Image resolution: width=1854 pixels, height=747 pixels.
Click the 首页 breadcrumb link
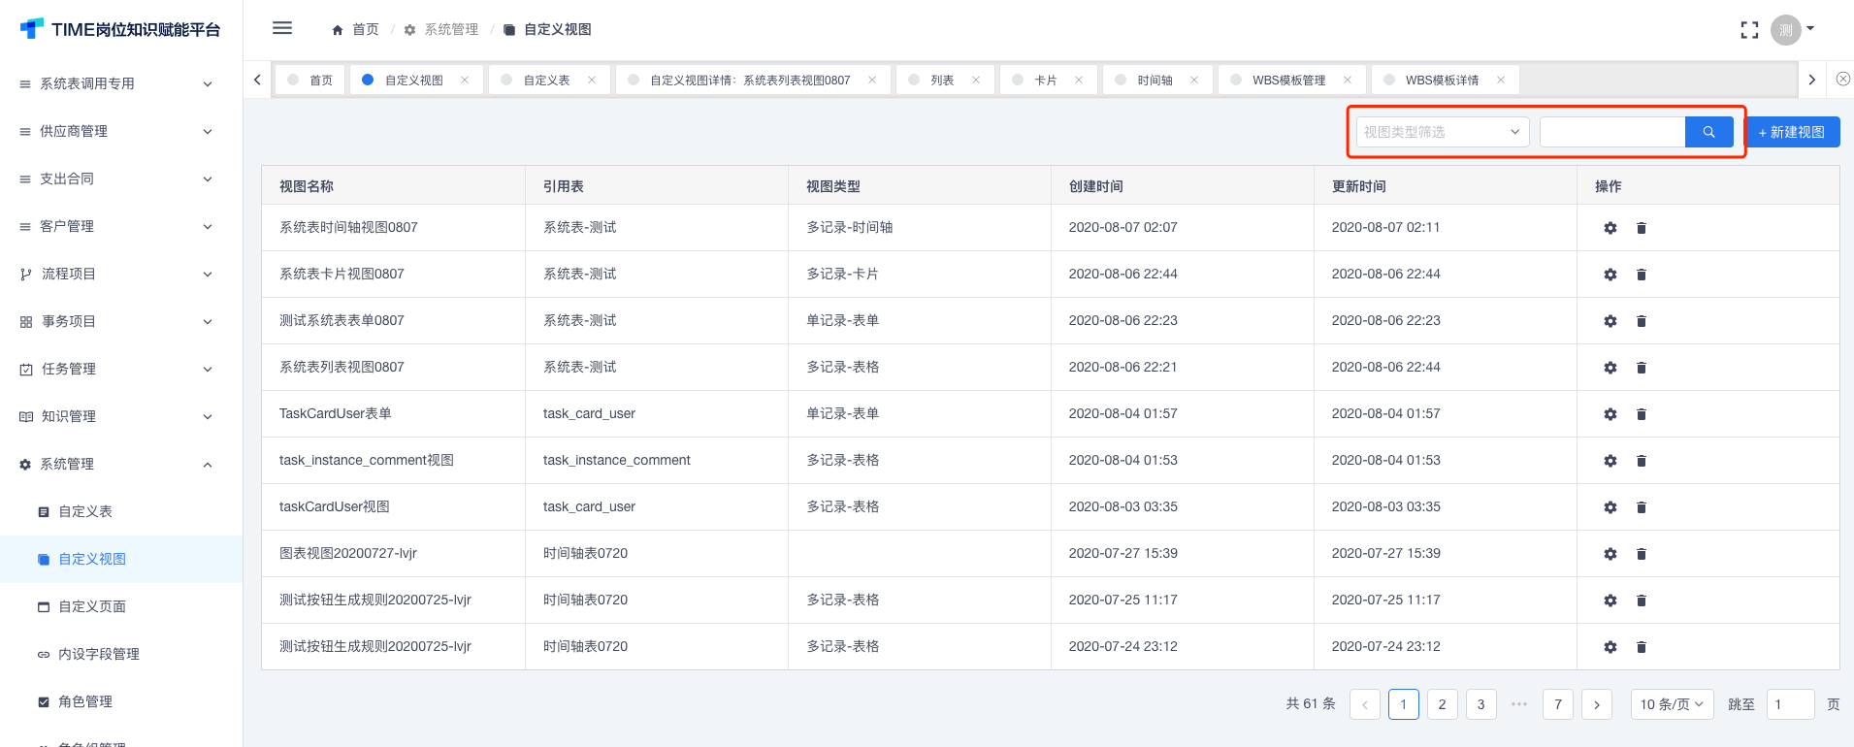[355, 30]
